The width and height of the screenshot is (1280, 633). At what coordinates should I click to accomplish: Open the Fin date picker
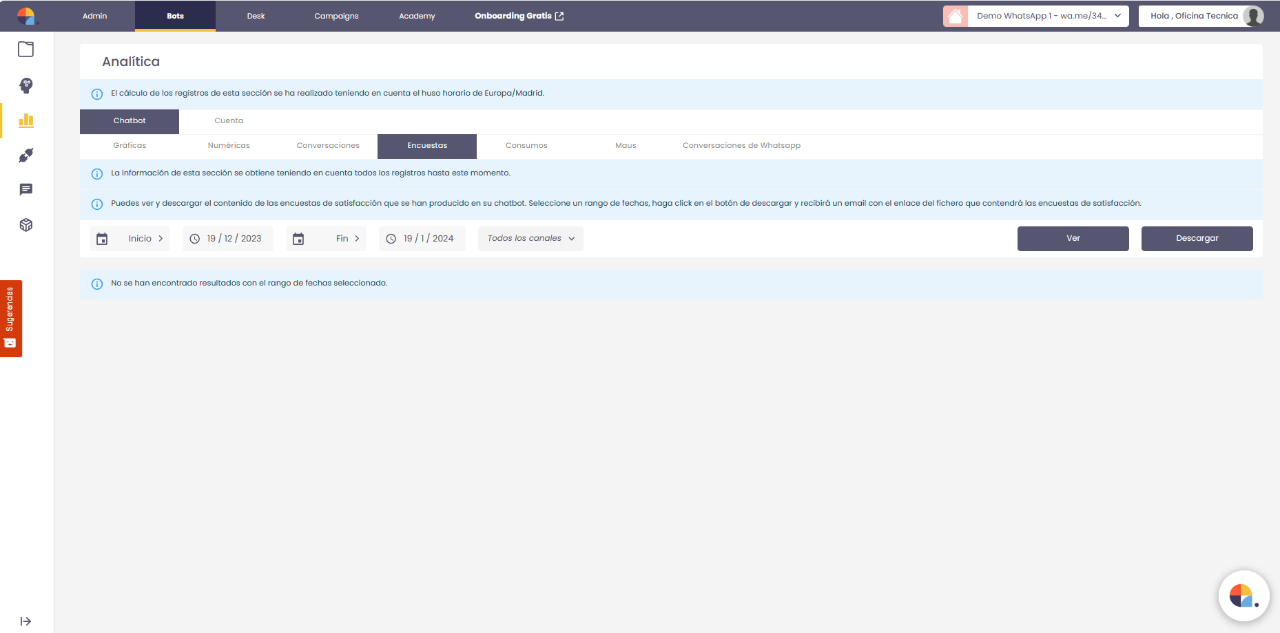coord(327,239)
